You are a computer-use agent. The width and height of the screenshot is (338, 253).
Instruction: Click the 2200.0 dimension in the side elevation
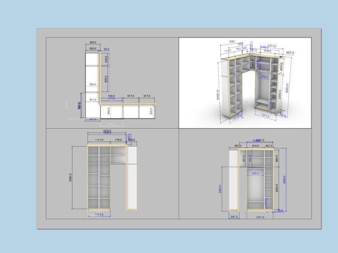(x=277, y=188)
